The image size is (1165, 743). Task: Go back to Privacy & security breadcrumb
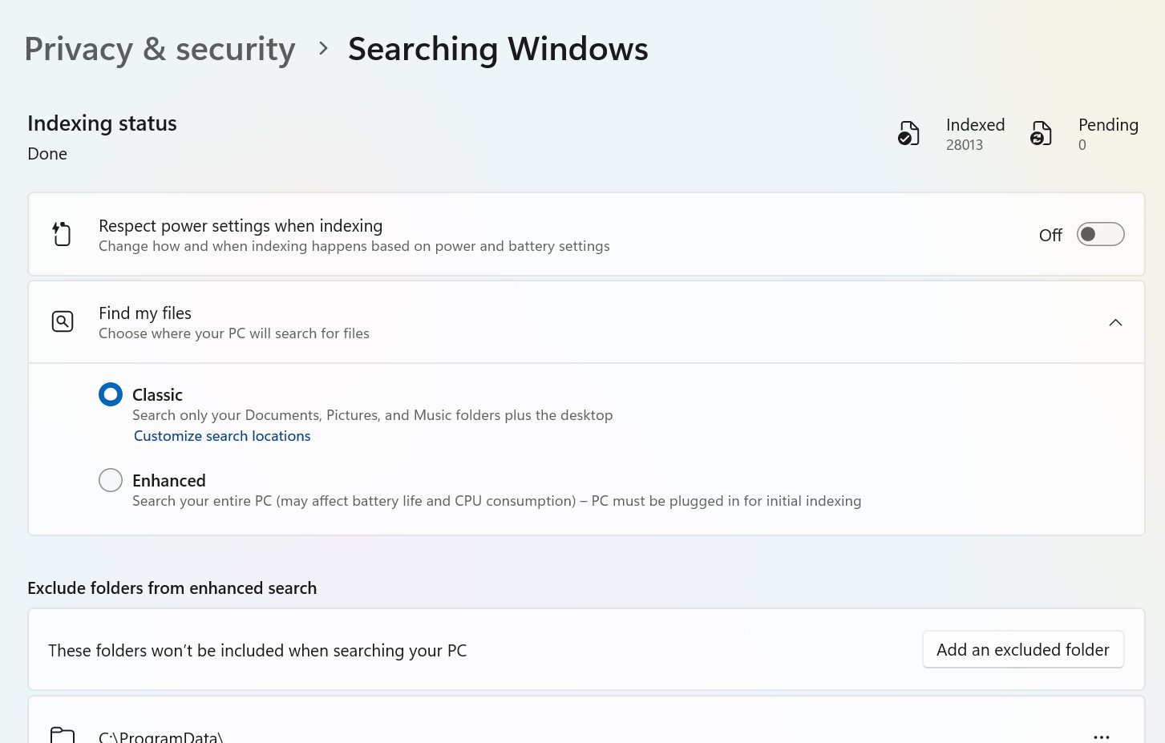(x=160, y=49)
